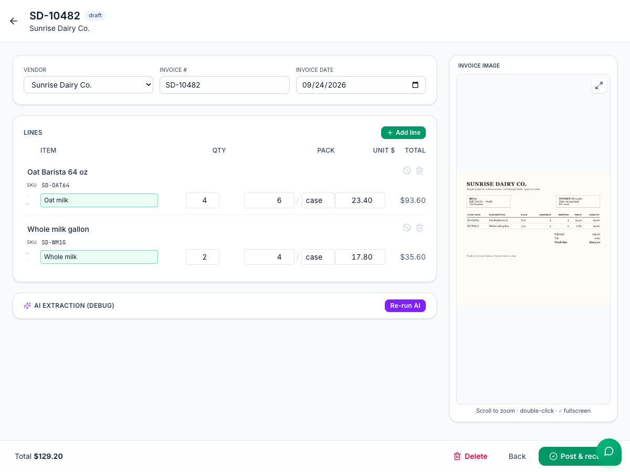Viewport: 630px width, 472px height.
Task: Edit the pack unit 'case' for Whole milk
Action: (x=318, y=257)
